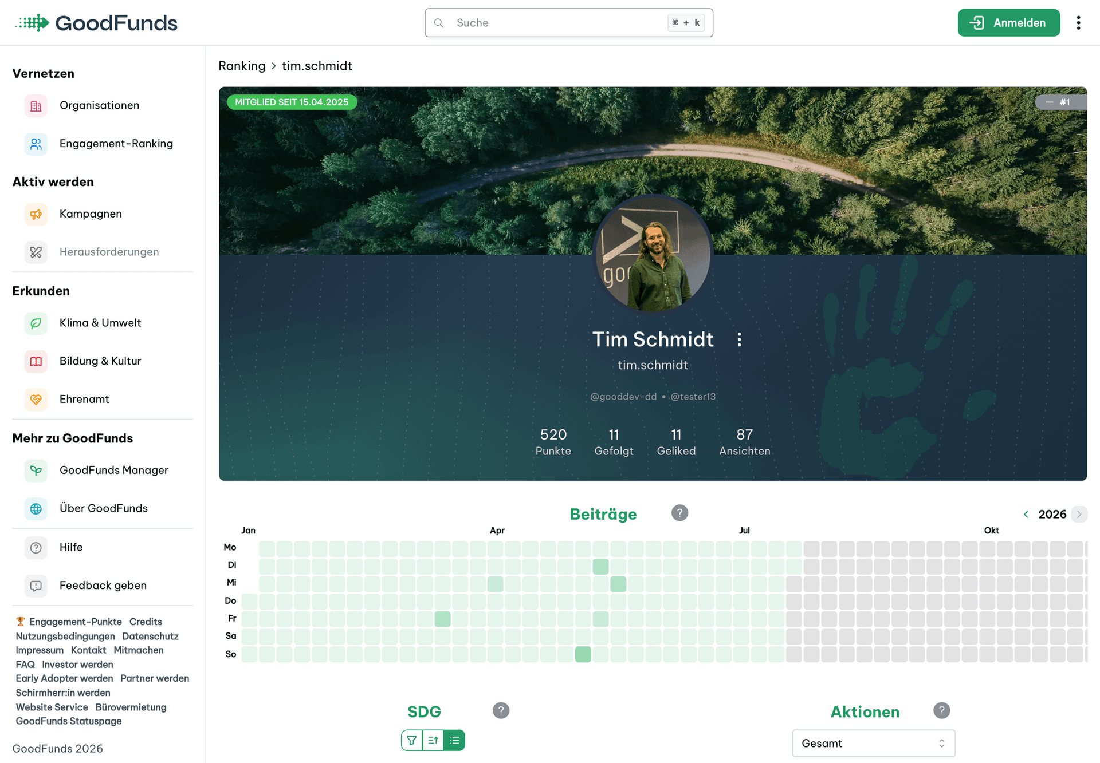Switch SDG to list view
Image resolution: width=1100 pixels, height=763 pixels.
454,740
